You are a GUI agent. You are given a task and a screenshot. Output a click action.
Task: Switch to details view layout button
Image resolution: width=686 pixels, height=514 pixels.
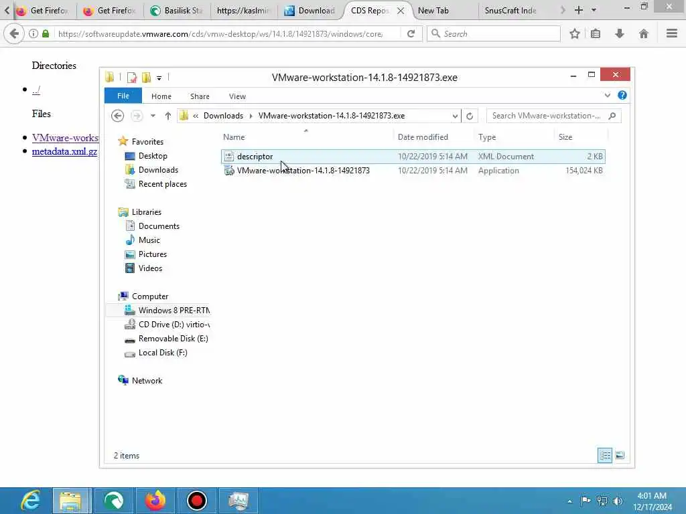(x=605, y=455)
